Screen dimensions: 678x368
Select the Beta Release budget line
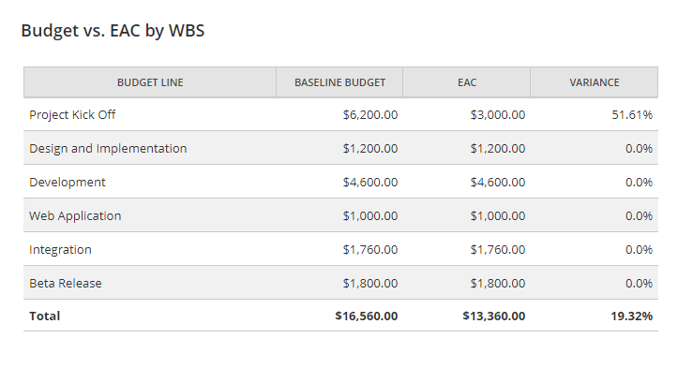[66, 284]
